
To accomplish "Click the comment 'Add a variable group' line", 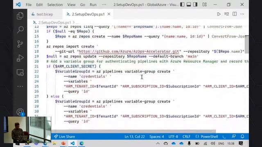I will (x=147, y=62).
